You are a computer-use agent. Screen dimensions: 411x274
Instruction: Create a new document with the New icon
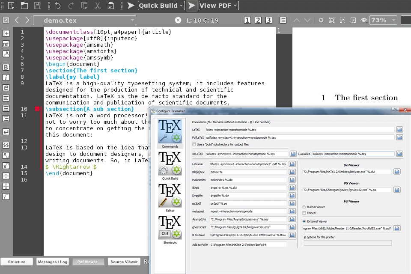(11, 6)
